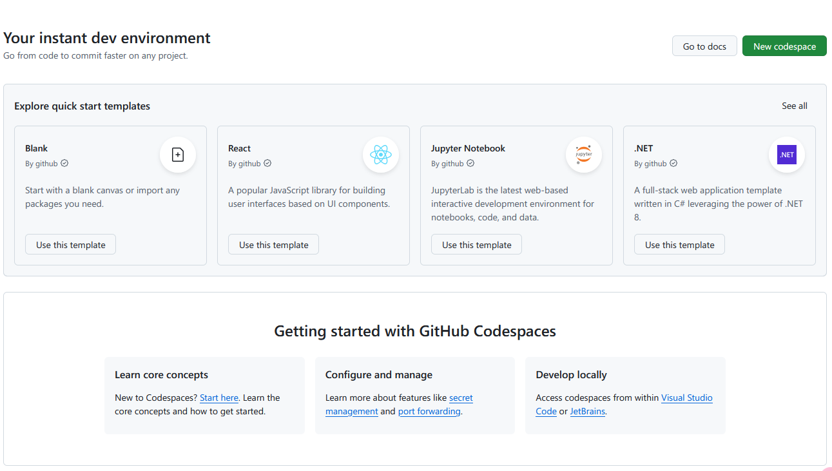Click verified badge on Jupyter Notebook template

click(470, 164)
